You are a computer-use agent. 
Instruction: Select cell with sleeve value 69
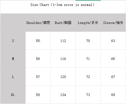pyautogui.click(x=113, y=95)
